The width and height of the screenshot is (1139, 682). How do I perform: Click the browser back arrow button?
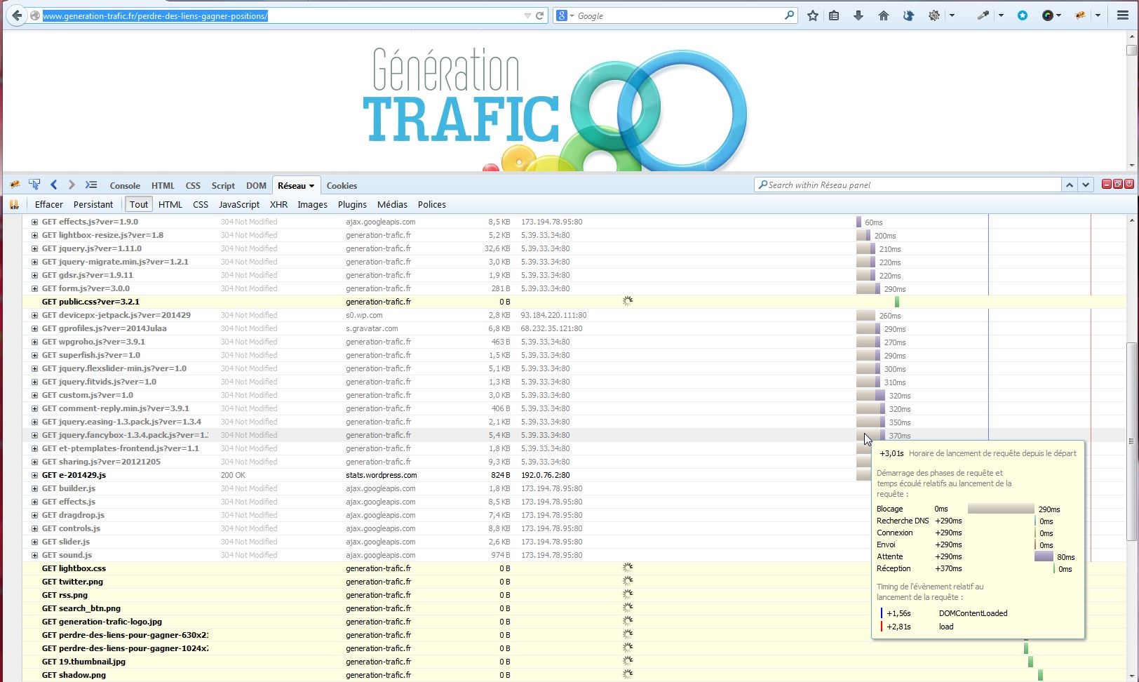coord(17,15)
